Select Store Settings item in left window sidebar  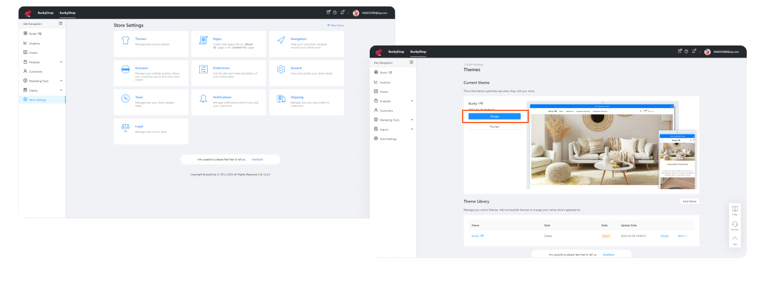click(42, 99)
